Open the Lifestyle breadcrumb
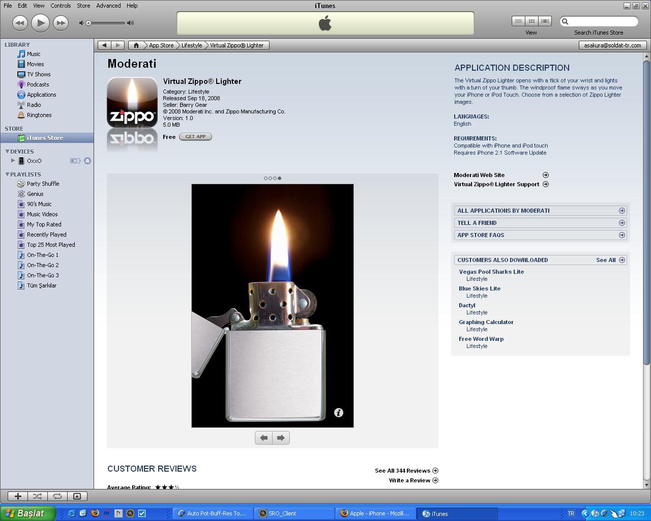This screenshot has height=521, width=651. pyautogui.click(x=192, y=45)
